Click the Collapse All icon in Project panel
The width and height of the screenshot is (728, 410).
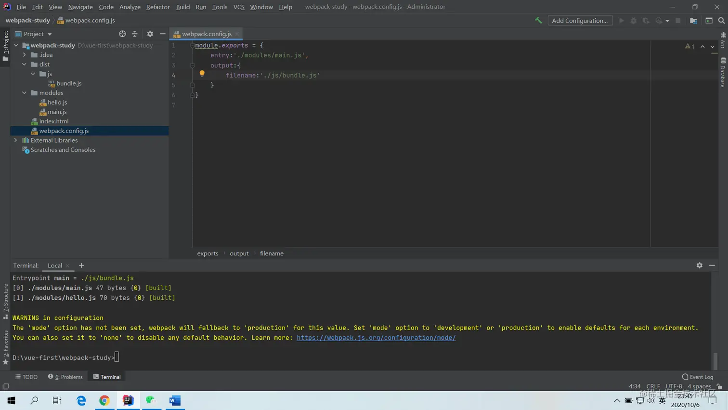point(135,34)
